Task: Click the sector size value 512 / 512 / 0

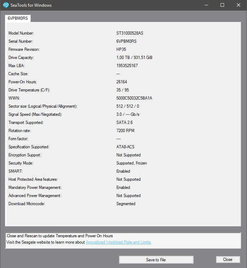Action: [x=128, y=106]
